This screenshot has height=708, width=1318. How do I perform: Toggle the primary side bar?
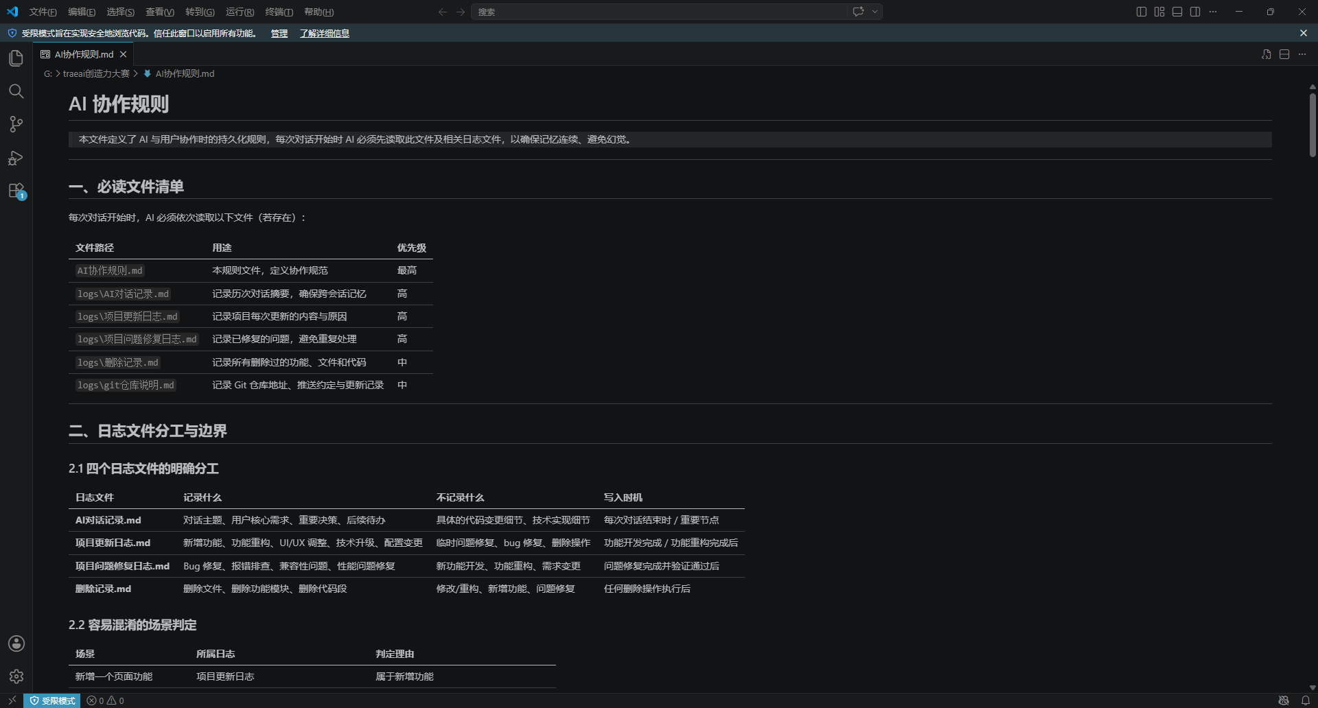point(1142,12)
